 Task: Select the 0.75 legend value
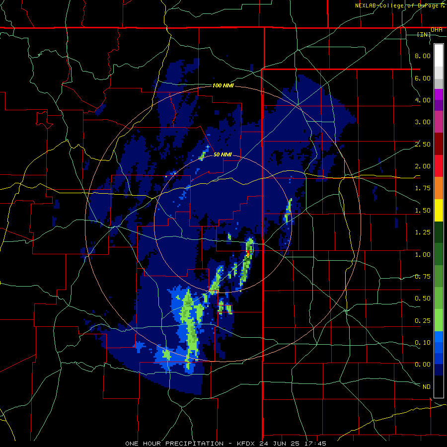423,276
